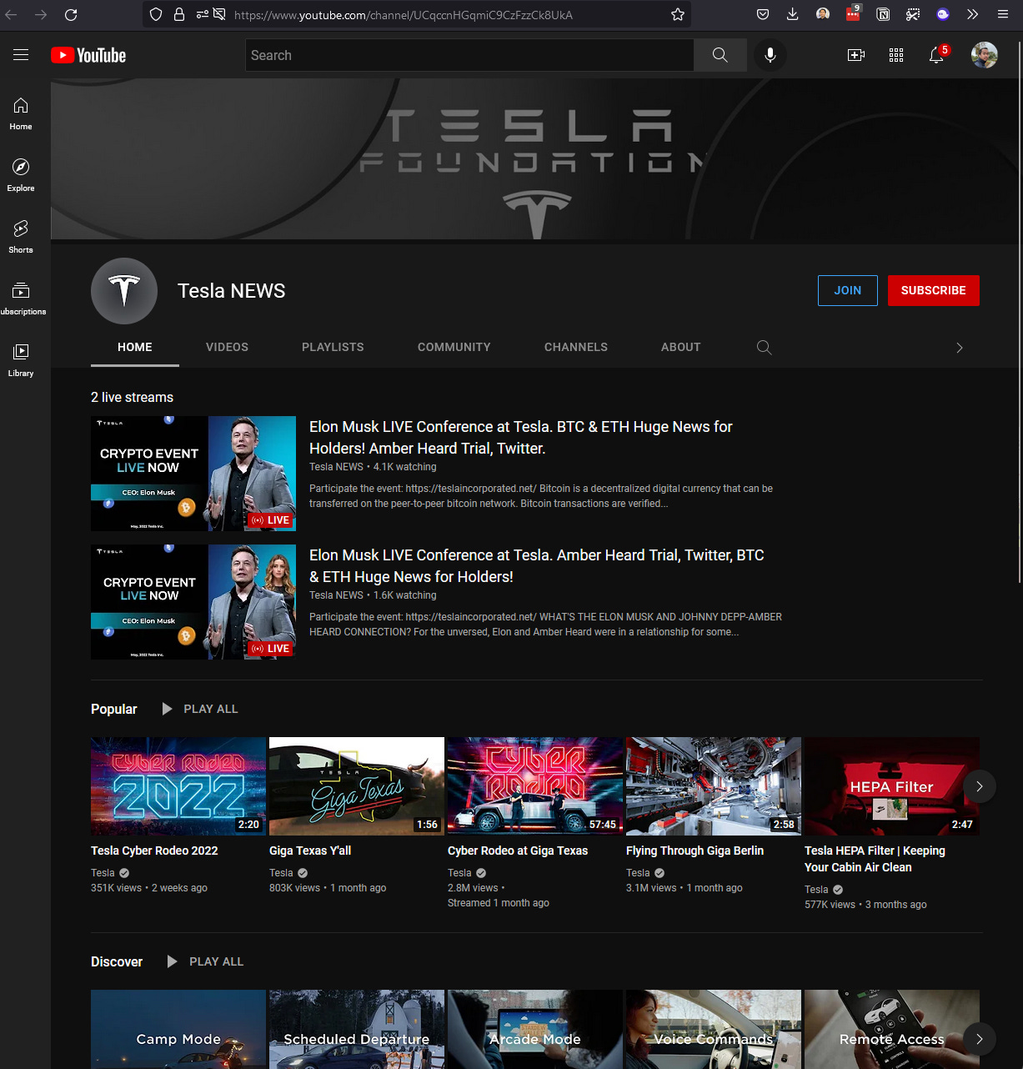Open second live stream title with Amber Heard Trial
The height and width of the screenshot is (1069, 1023).
pyautogui.click(x=537, y=566)
